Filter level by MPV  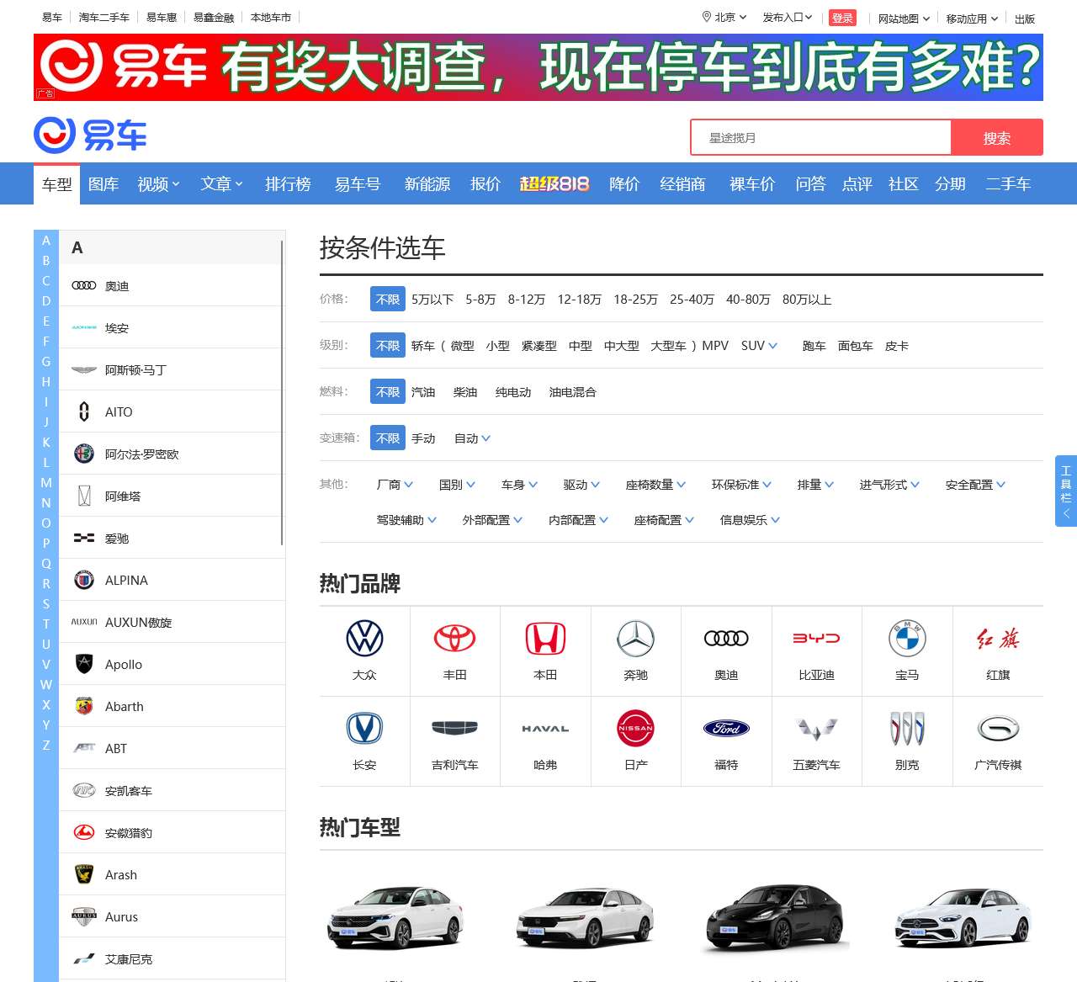click(x=715, y=346)
